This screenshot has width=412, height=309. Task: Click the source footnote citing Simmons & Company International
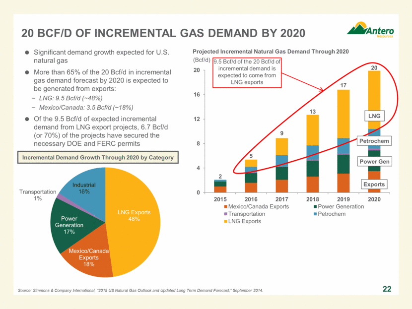(x=140, y=290)
